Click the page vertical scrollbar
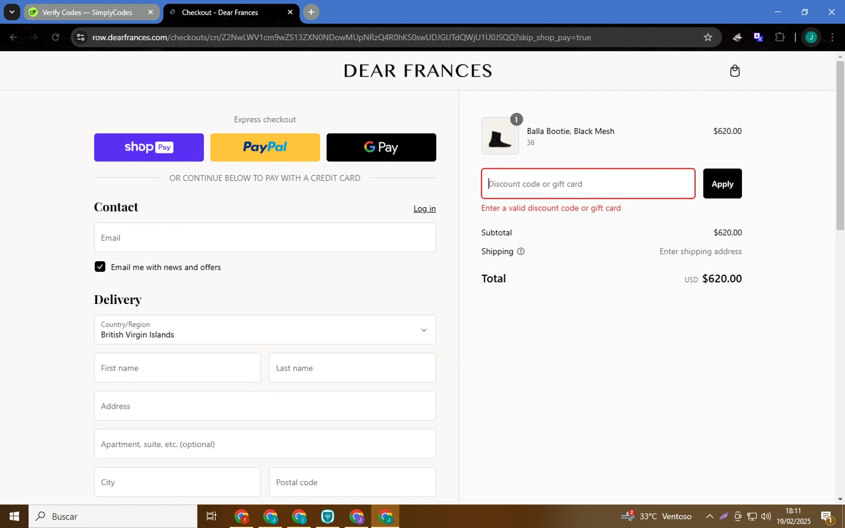Viewport: 845px width, 528px height. (840, 145)
